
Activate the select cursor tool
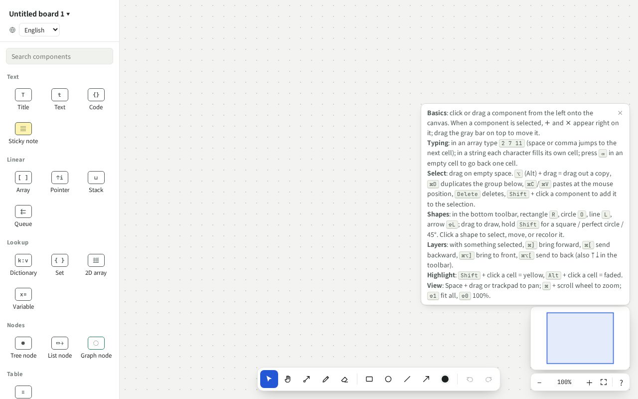tap(269, 379)
